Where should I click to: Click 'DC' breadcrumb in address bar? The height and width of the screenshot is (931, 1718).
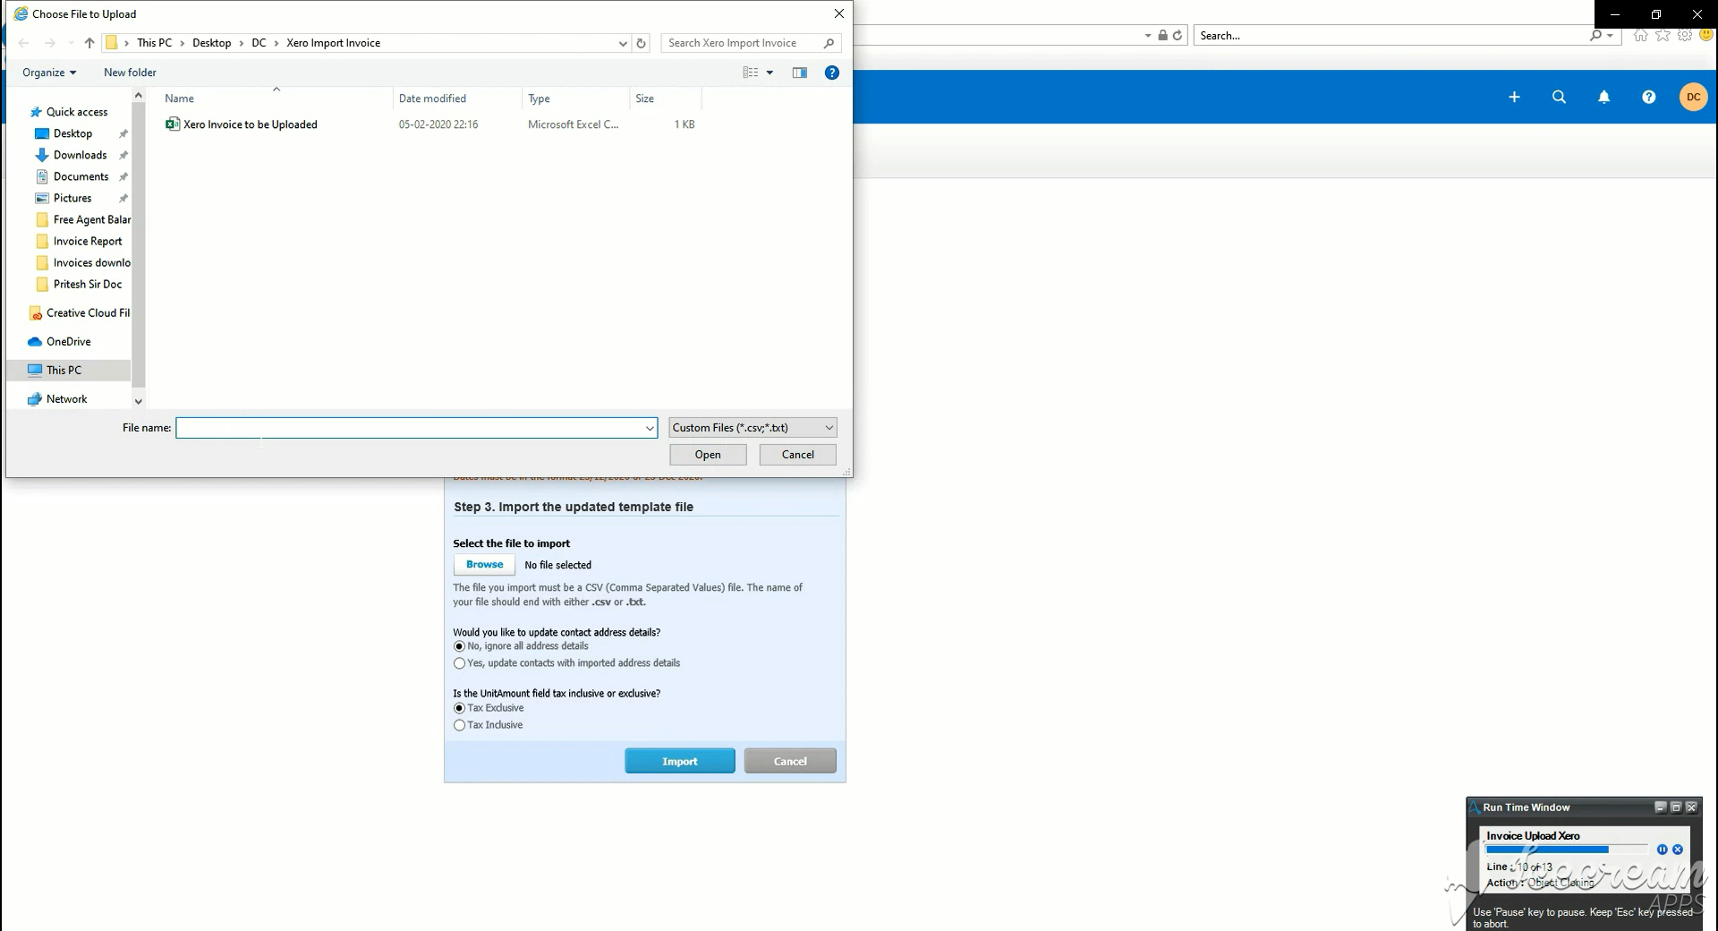(259, 43)
